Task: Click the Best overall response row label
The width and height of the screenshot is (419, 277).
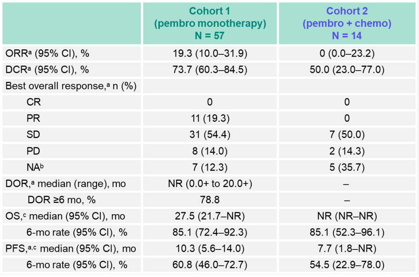Action: click(x=71, y=86)
